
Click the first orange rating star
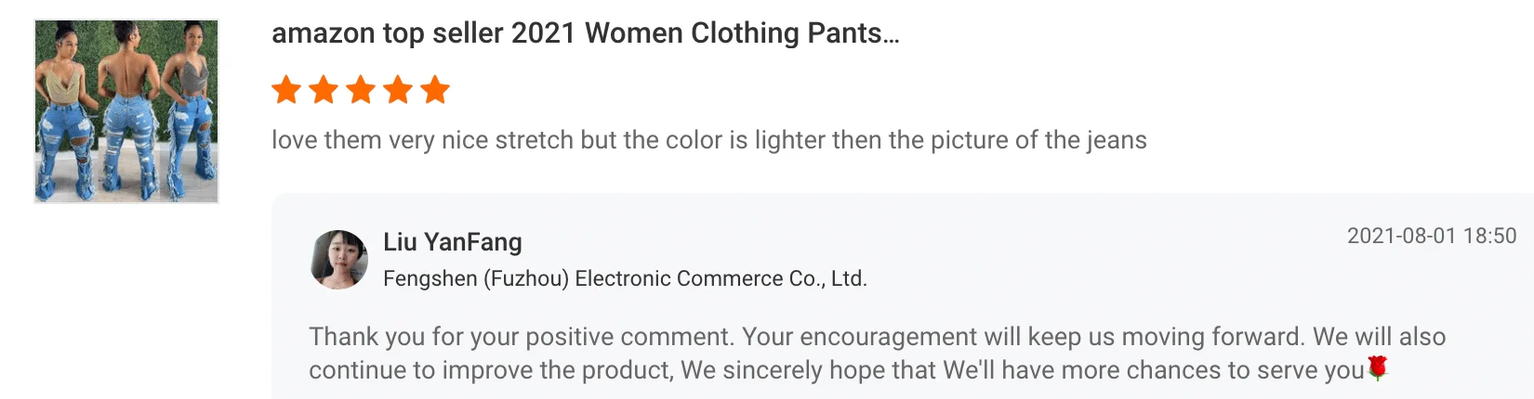[286, 90]
